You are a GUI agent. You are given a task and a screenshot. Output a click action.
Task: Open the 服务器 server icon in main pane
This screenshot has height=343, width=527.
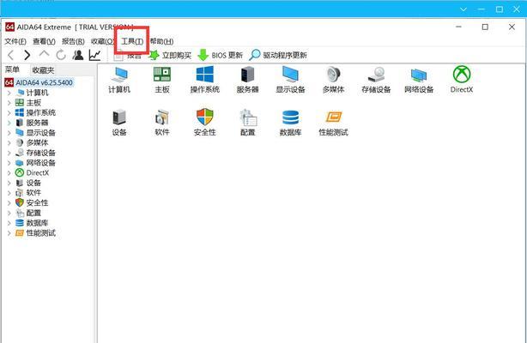(x=248, y=80)
